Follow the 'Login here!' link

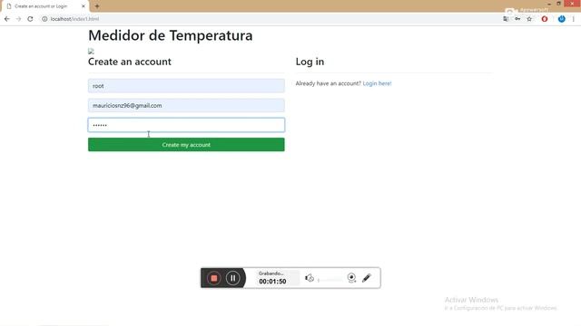[377, 83]
